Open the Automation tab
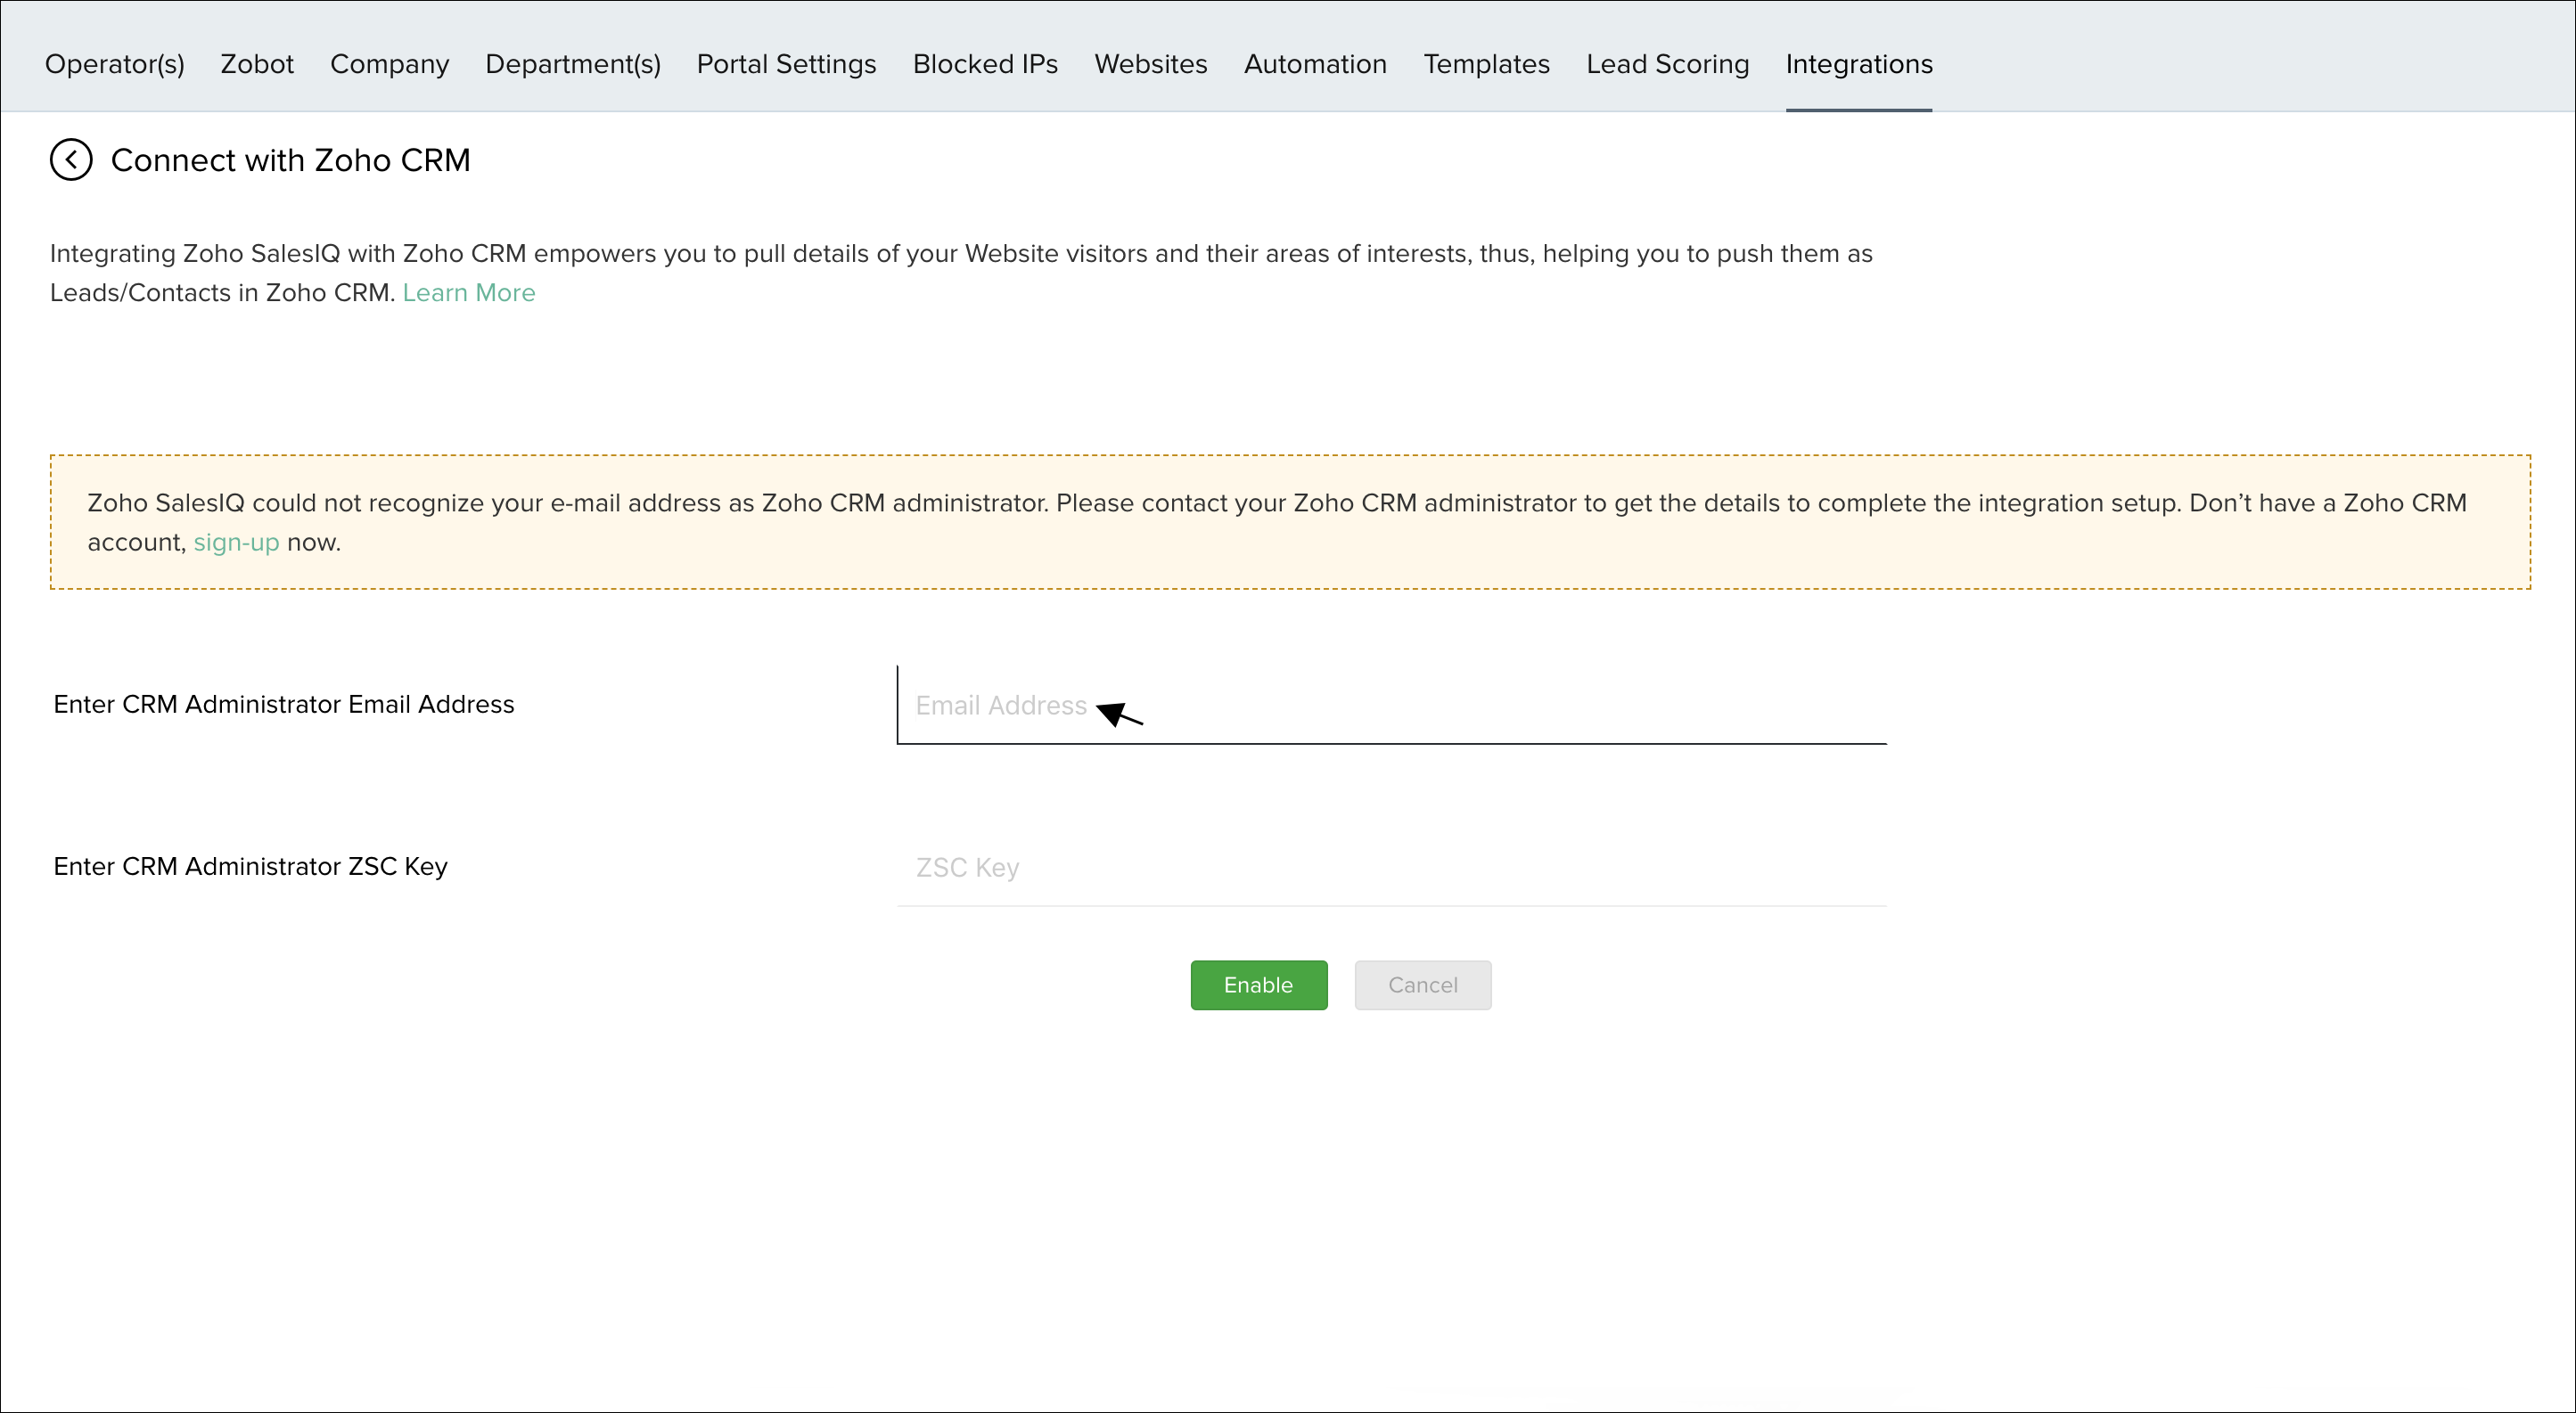Viewport: 2576px width, 1413px height. pyautogui.click(x=1315, y=64)
